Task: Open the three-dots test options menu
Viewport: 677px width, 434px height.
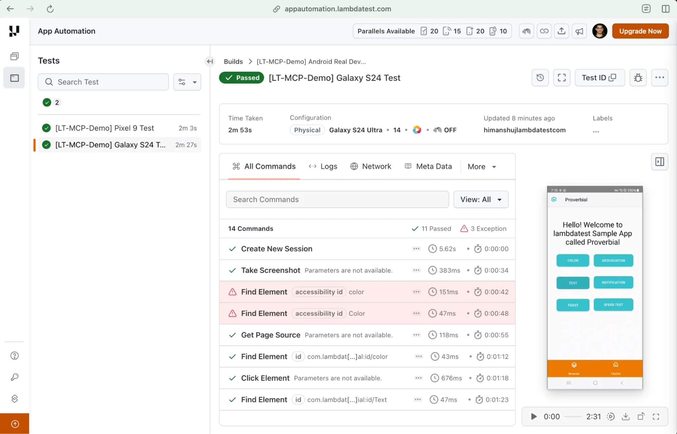Action: click(x=660, y=78)
